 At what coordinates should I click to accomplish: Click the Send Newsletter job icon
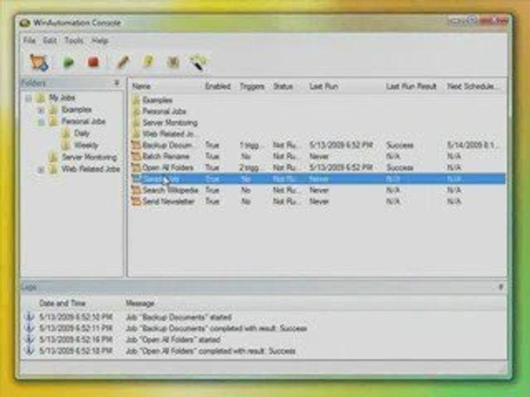click(x=136, y=202)
